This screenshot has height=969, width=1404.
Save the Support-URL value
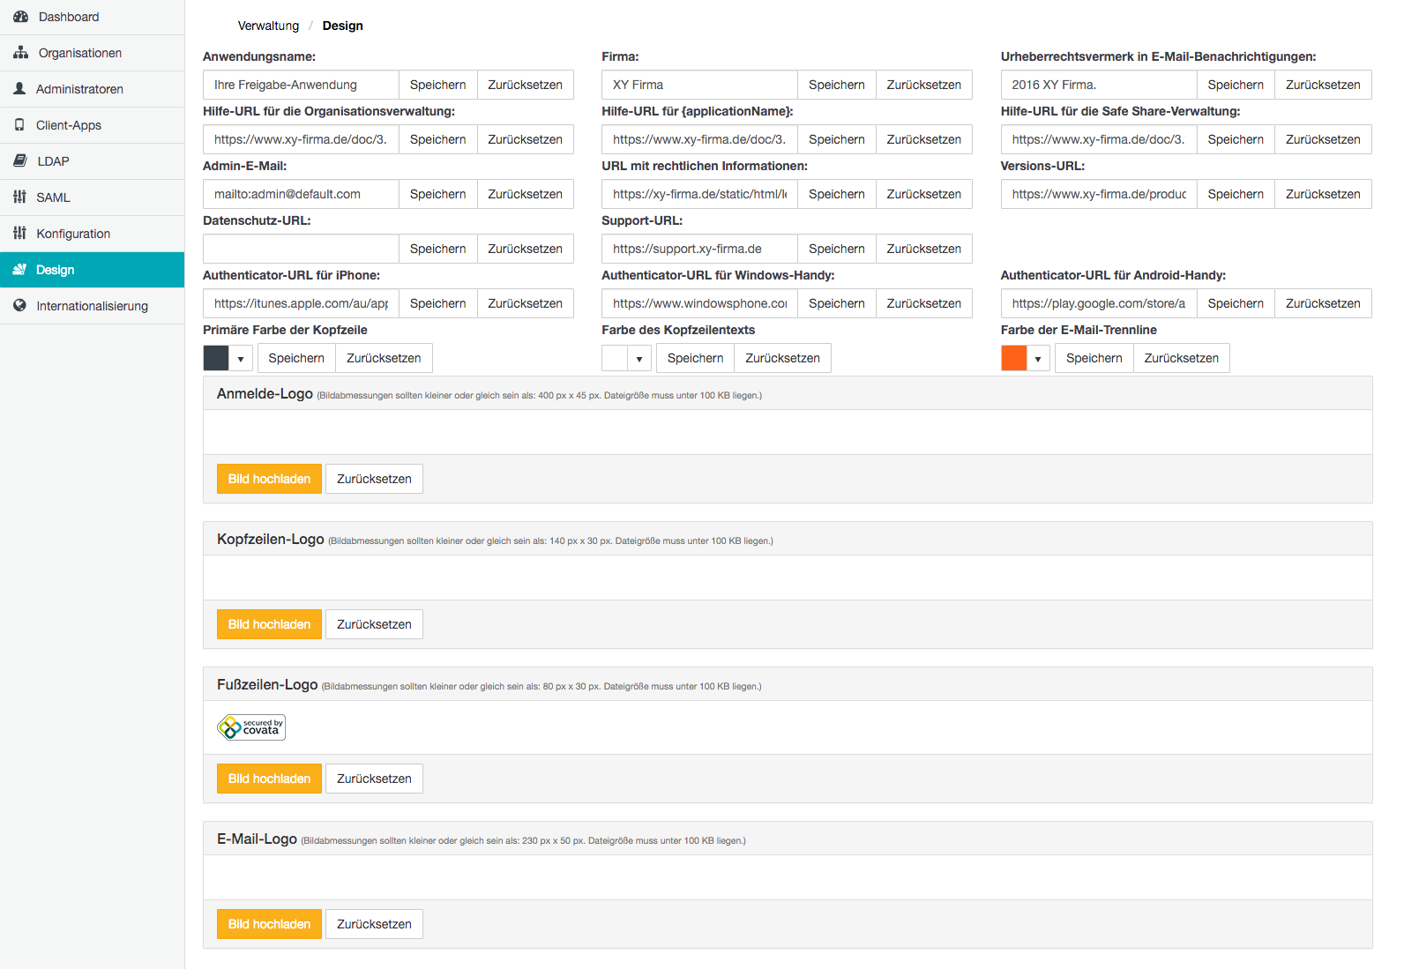(x=836, y=249)
